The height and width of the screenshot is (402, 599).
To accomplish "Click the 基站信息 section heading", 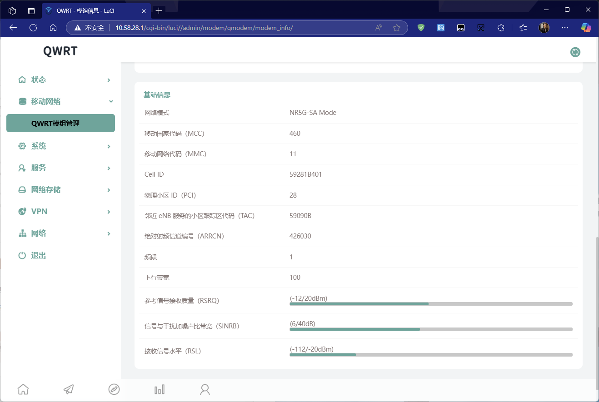I will coord(157,94).
